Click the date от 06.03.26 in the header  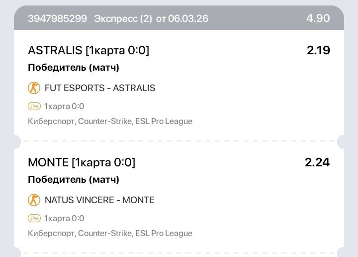click(182, 19)
